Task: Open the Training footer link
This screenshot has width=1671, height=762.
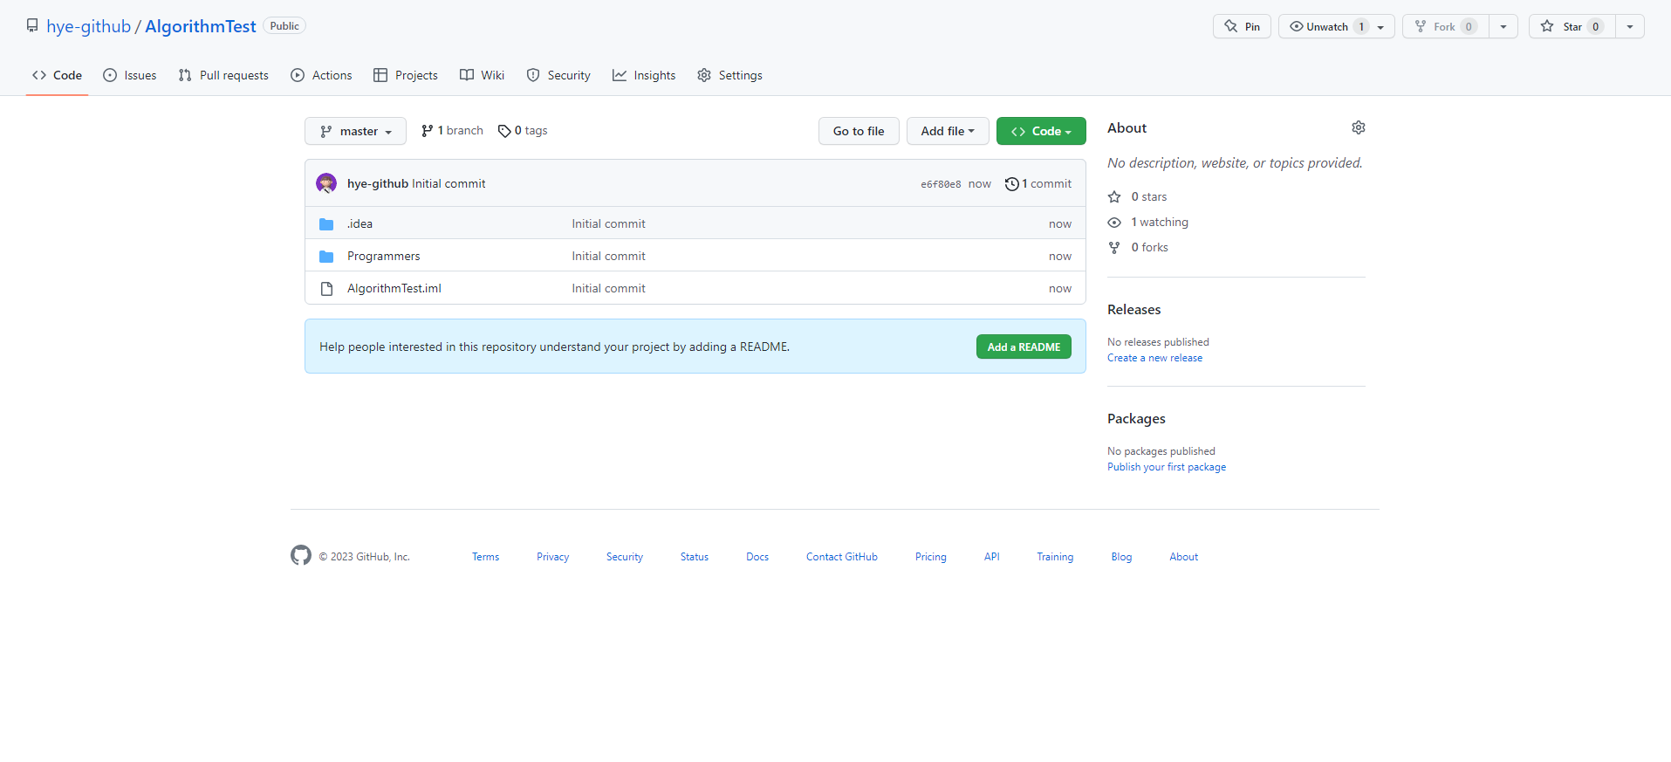Action: 1055,557
